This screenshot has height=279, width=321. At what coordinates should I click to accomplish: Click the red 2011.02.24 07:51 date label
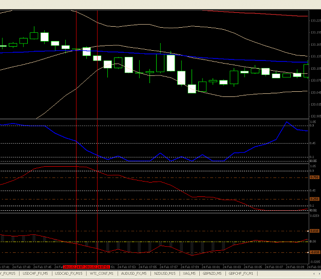click(97, 267)
